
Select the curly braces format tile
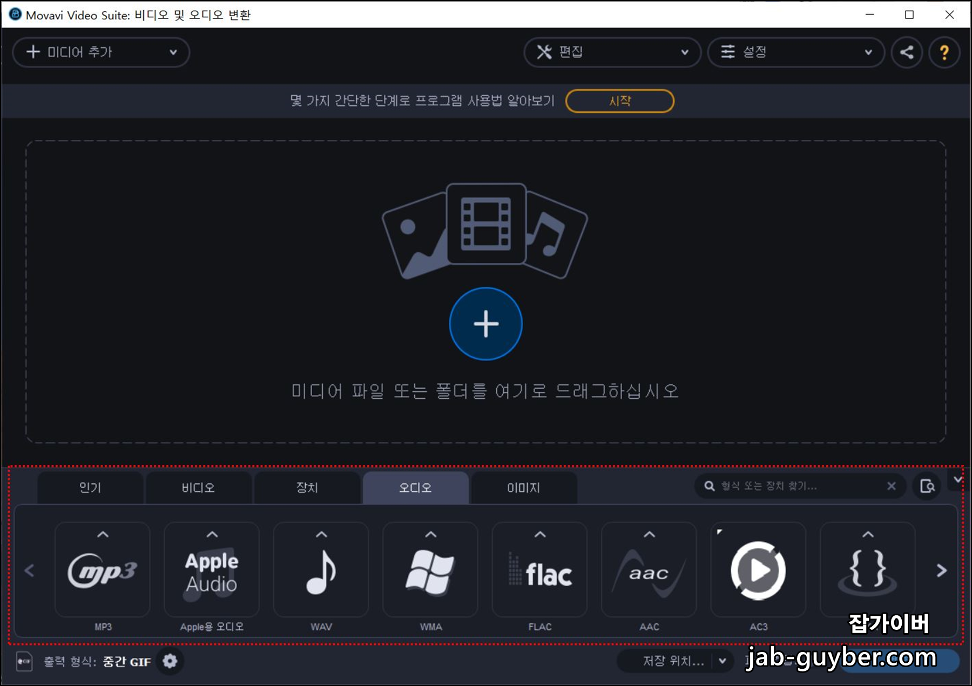[x=867, y=569]
